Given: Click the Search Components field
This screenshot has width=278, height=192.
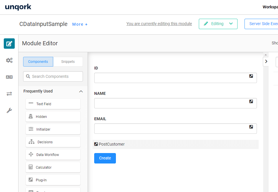Looking at the screenshot, I should (x=53, y=76).
